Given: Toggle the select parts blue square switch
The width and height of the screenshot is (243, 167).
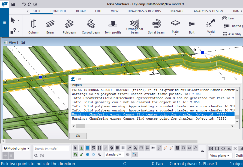Looking at the screenshot, I should [88, 148].
